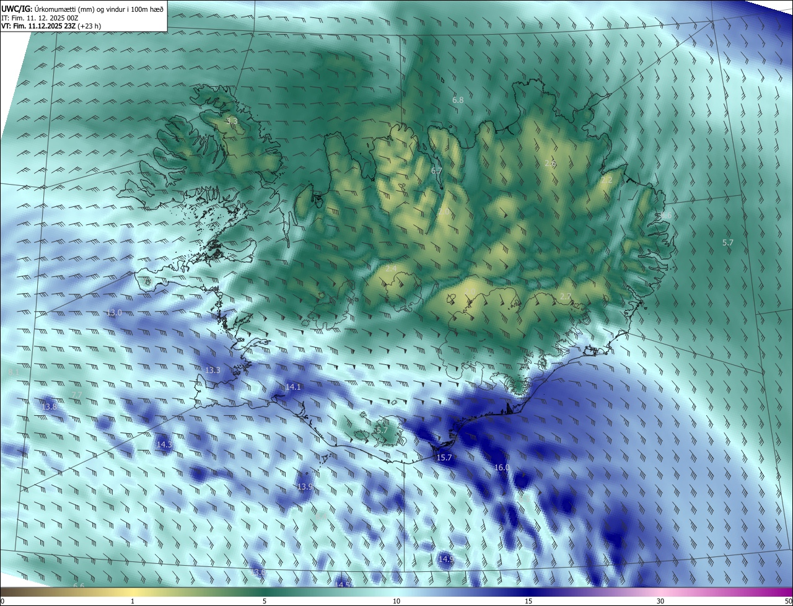Click the 16.0 value offshore south of Iceland
This screenshot has width=793, height=606.
[x=502, y=468]
